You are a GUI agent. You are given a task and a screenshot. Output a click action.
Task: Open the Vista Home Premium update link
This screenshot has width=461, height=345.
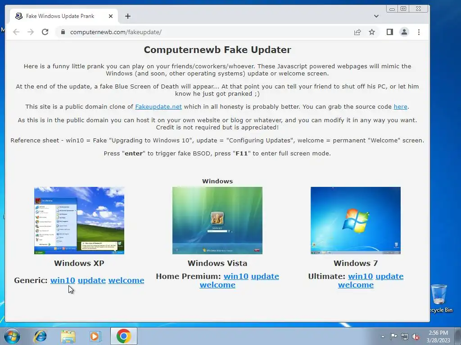pyautogui.click(x=265, y=276)
